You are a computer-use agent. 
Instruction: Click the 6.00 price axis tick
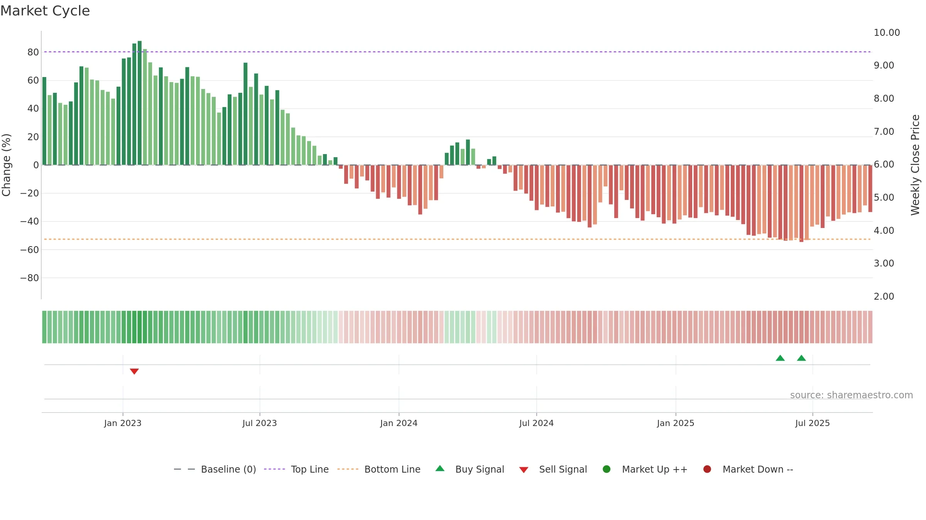click(884, 164)
